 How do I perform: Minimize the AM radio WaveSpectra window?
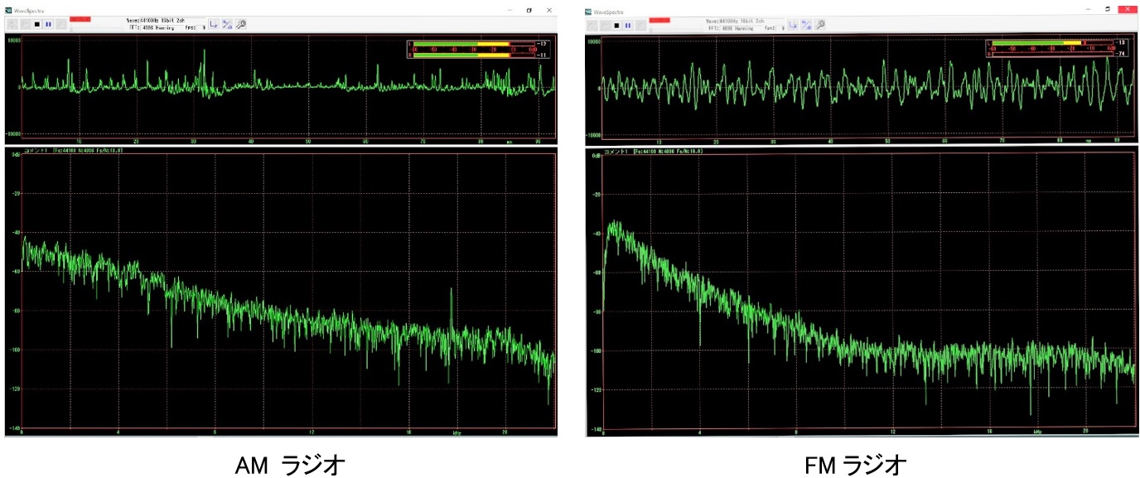coord(510,10)
